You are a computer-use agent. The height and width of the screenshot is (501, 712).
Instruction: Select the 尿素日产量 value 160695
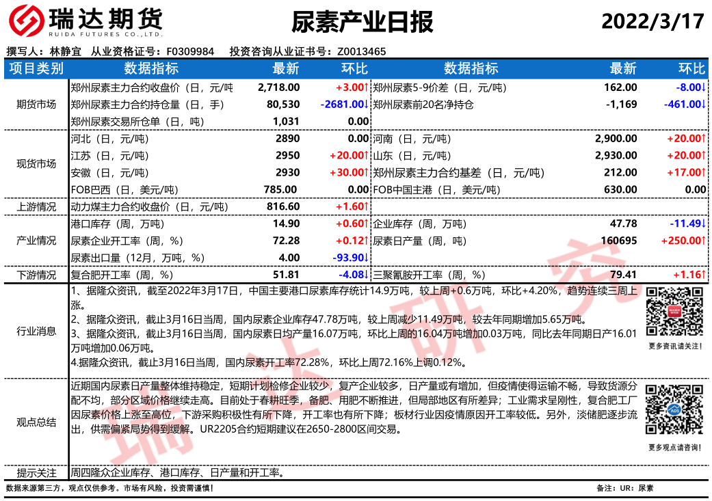(x=617, y=241)
